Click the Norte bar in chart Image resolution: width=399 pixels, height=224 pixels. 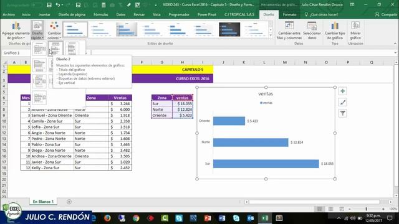click(251, 142)
